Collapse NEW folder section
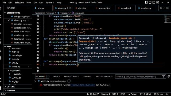This screenshot has height=96, width=171. 9,46
